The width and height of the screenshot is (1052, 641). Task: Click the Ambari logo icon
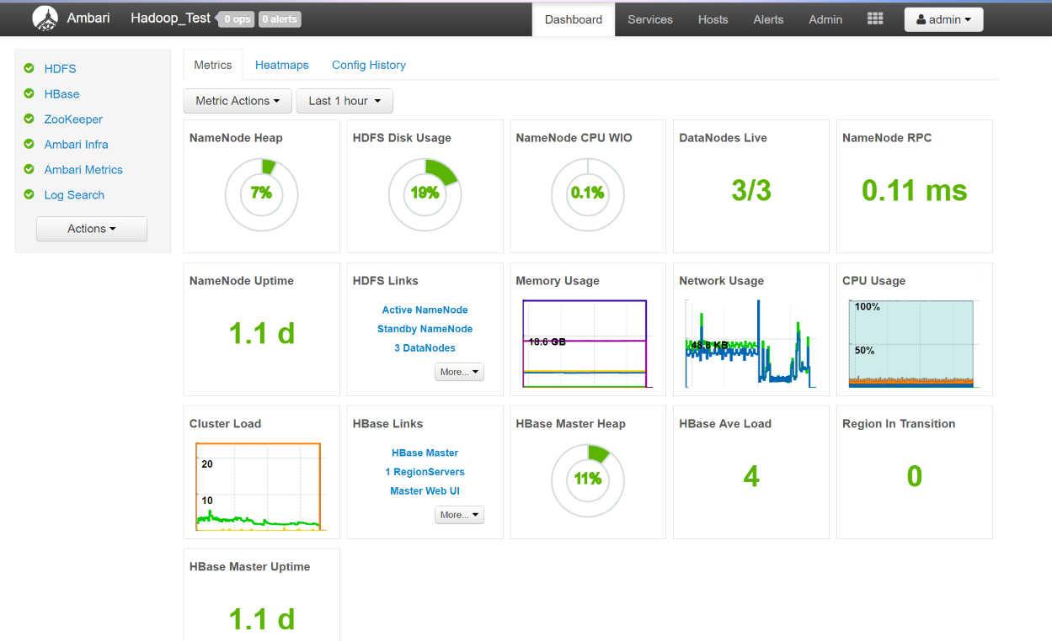tap(45, 19)
